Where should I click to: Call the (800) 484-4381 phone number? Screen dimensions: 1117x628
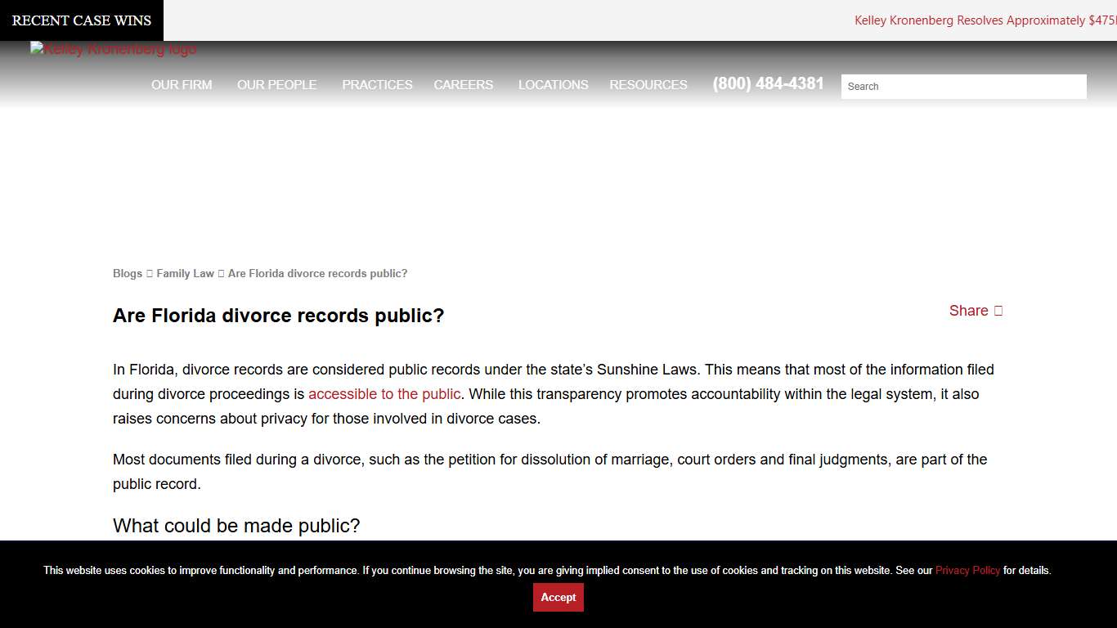click(x=767, y=83)
